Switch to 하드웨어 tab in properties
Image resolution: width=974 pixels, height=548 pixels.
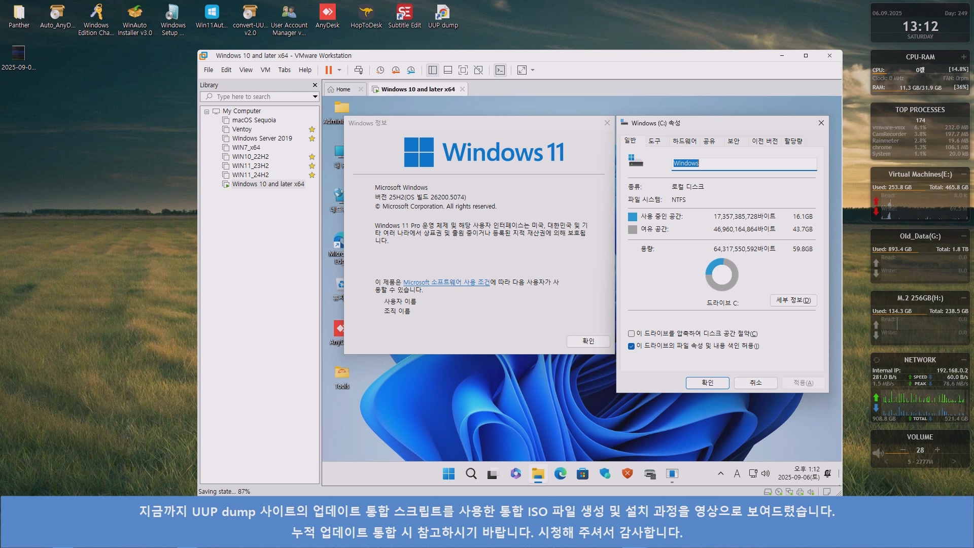click(684, 141)
